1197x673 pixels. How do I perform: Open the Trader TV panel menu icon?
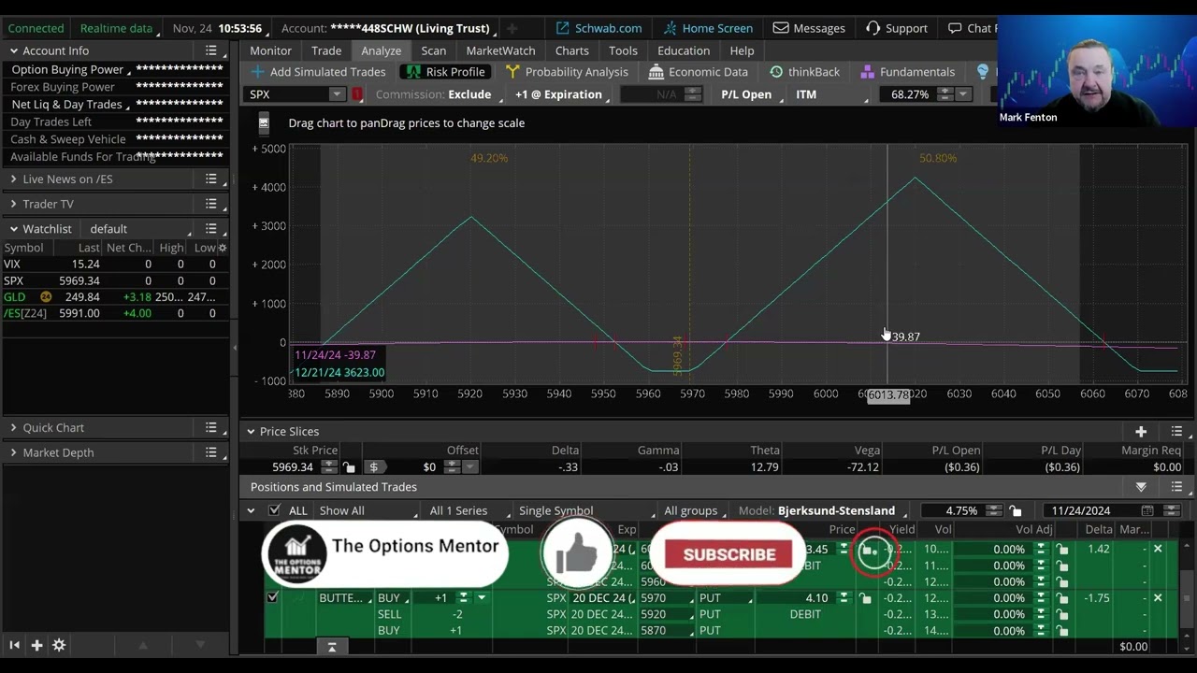click(x=211, y=204)
